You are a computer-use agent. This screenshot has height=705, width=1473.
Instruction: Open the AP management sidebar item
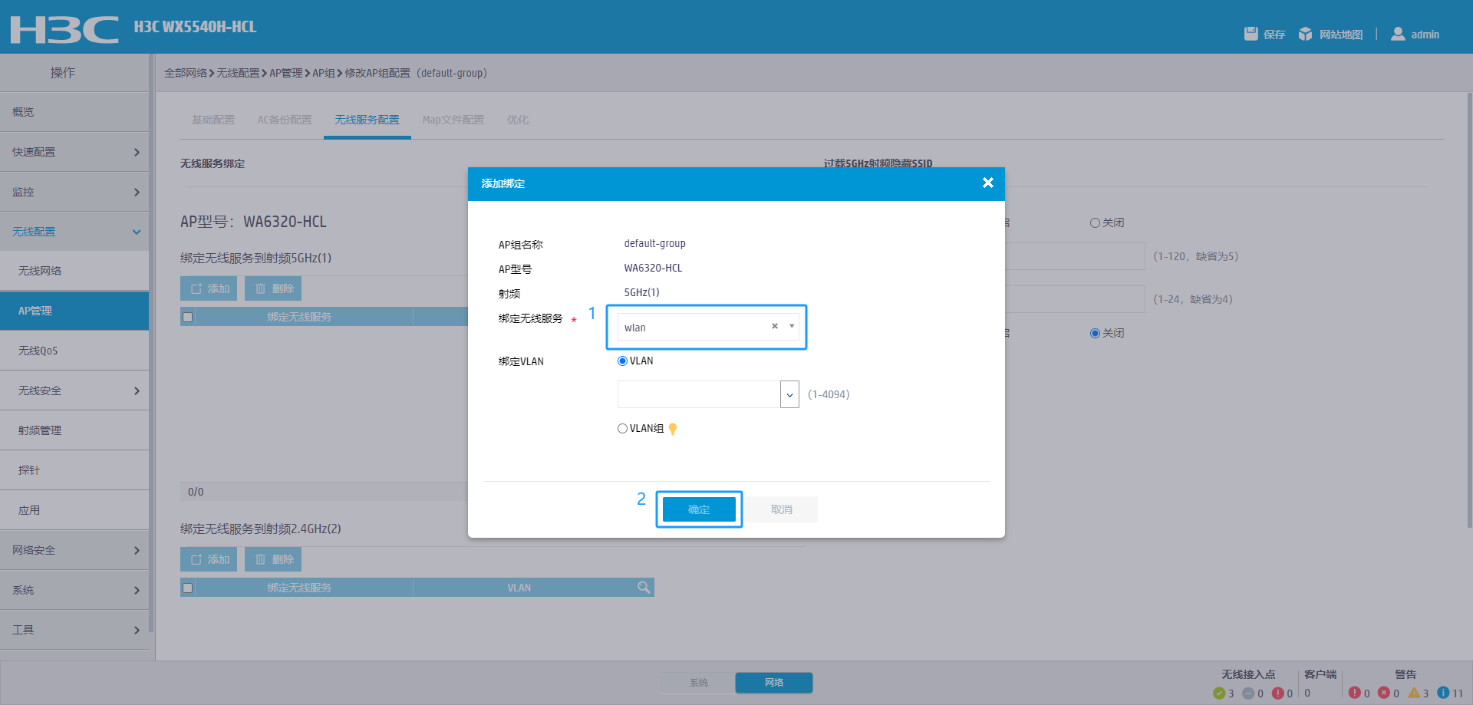(x=74, y=311)
